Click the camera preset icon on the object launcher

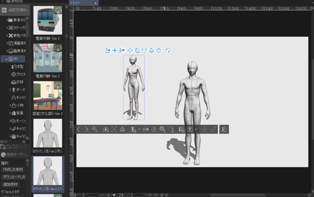(x=105, y=129)
